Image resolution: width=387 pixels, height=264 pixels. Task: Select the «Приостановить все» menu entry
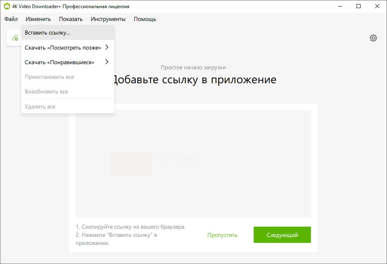tap(49, 77)
